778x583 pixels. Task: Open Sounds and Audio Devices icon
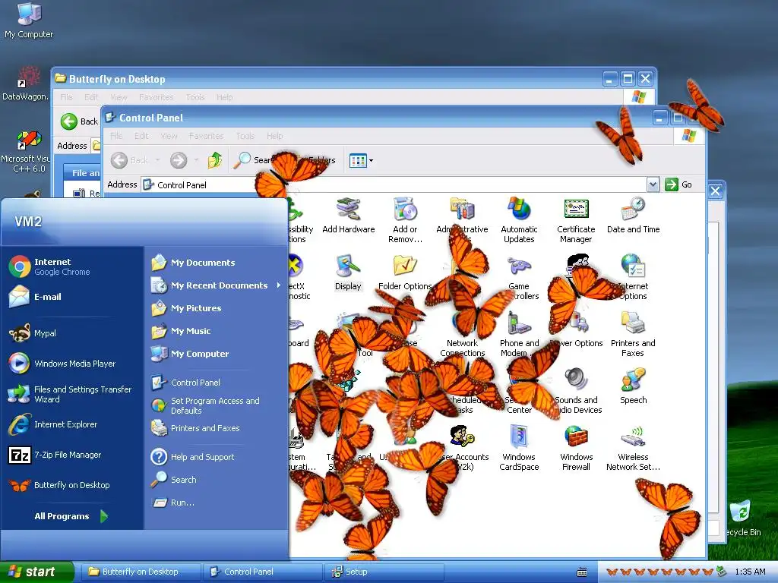[576, 391]
